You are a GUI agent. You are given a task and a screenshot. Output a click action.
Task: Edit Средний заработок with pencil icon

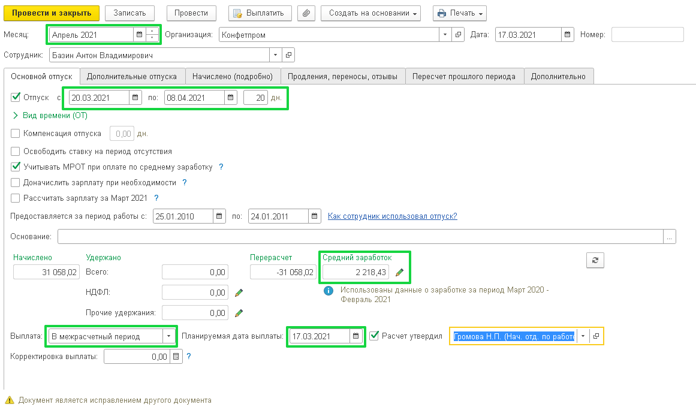pos(400,273)
